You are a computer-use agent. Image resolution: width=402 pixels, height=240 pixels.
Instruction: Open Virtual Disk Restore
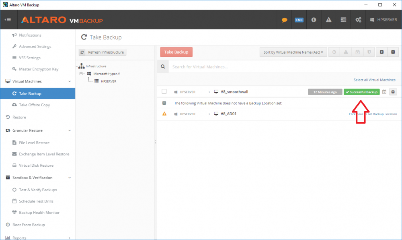[x=36, y=166]
